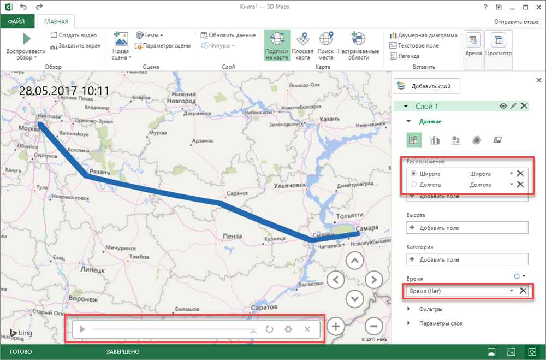The height and width of the screenshot is (360, 546).
Task: Rotate map left arrow
Action: pyautogui.click(x=336, y=280)
